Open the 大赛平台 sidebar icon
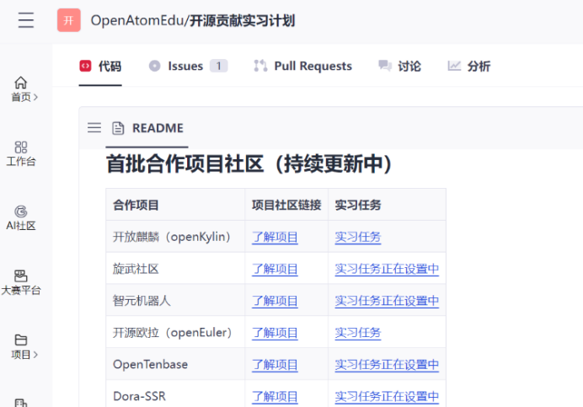This screenshot has width=583, height=407. coord(21,276)
